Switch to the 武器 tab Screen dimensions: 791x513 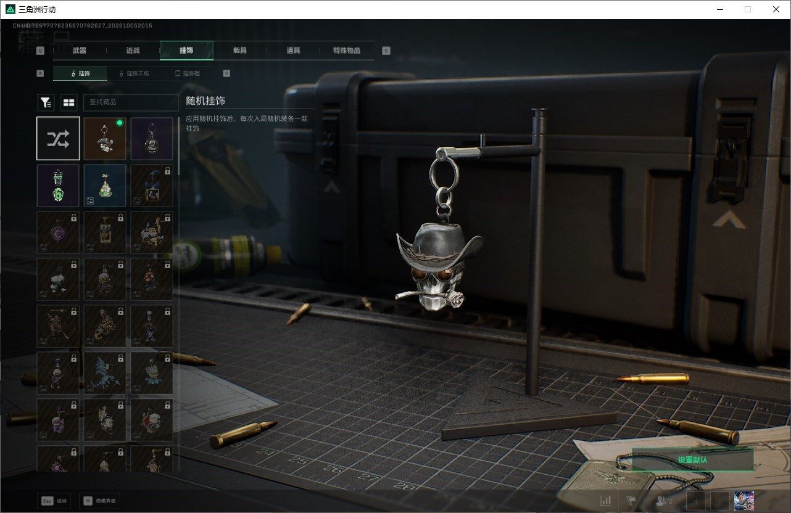(x=80, y=51)
